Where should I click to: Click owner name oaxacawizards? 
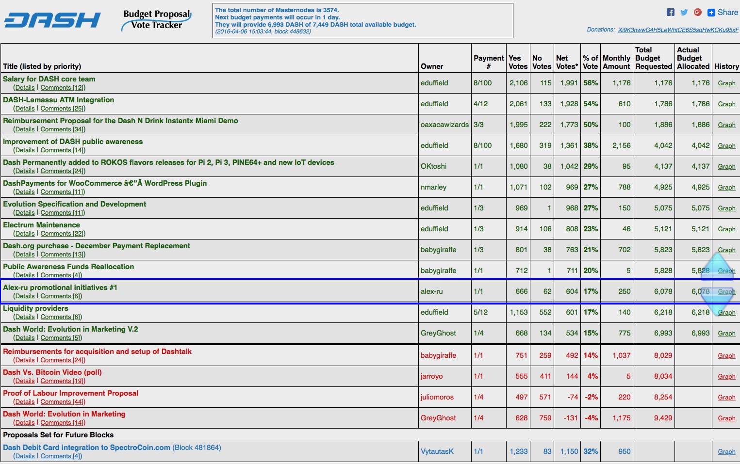(x=444, y=125)
